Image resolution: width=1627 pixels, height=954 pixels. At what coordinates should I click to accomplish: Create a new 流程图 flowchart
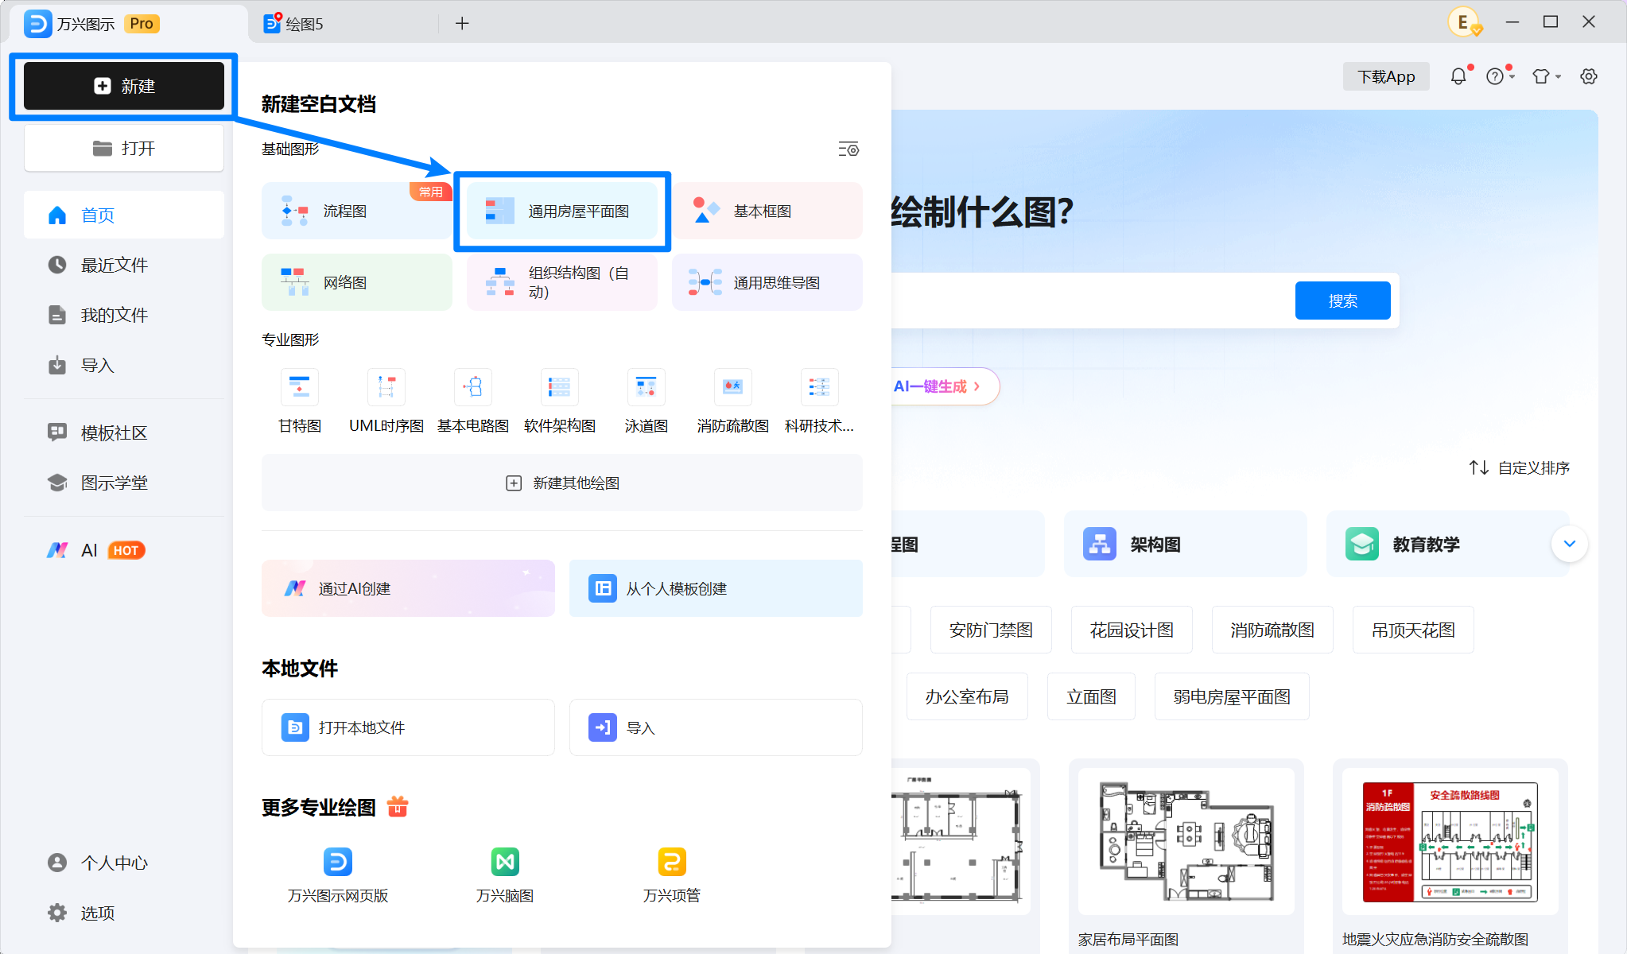[357, 211]
